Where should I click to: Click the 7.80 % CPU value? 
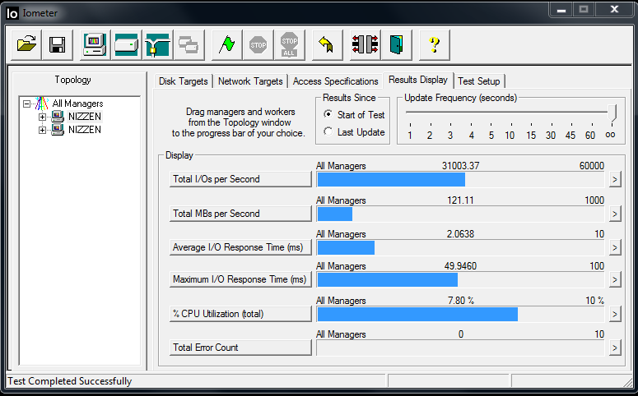461,301
